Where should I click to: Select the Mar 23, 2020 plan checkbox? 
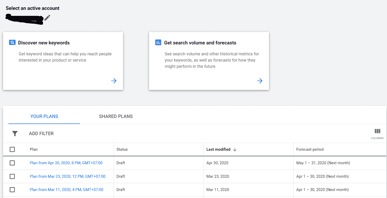coord(12,176)
